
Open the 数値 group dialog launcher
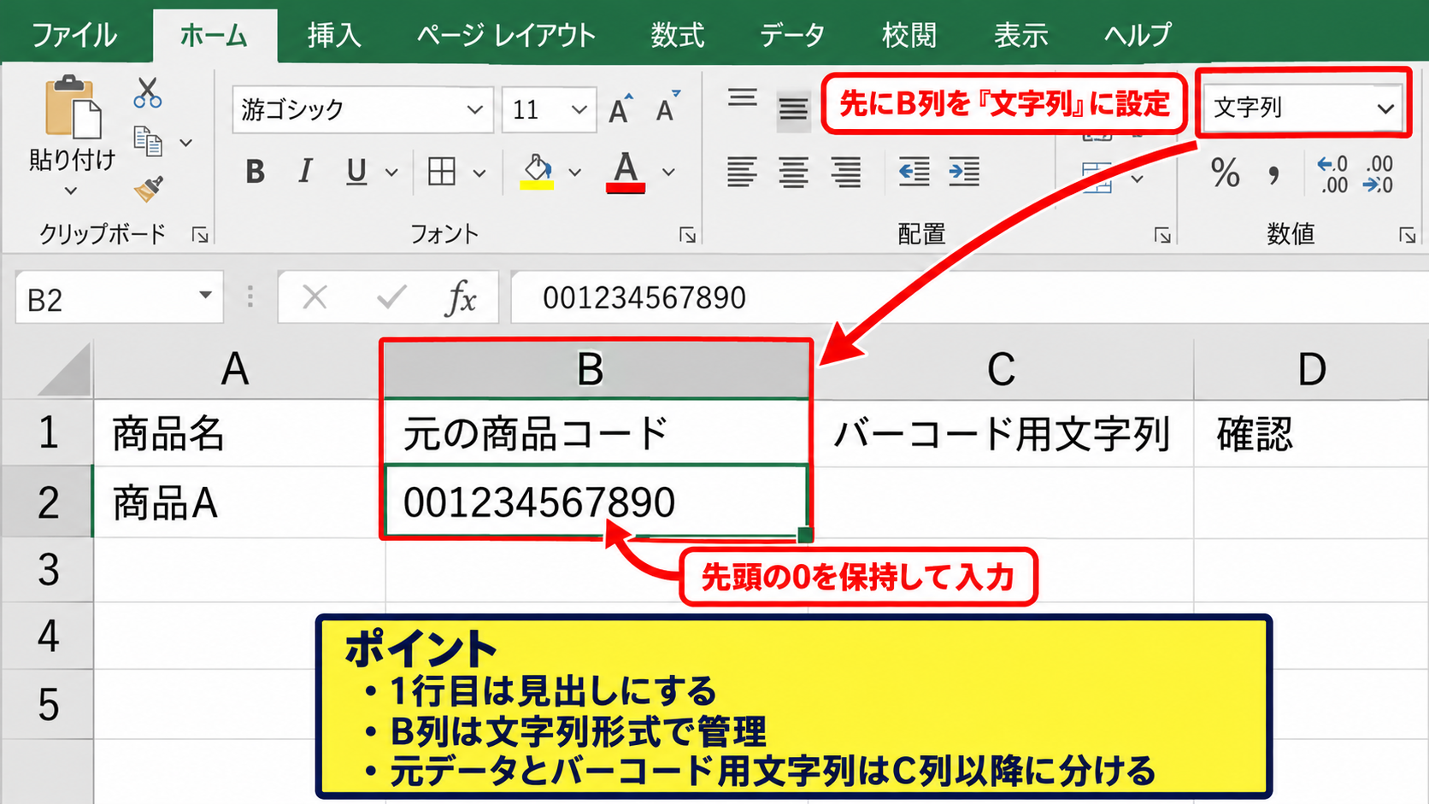[1407, 235]
